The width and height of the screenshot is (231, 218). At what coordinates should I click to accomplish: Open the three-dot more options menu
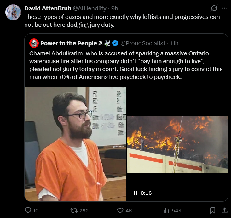(x=224, y=8)
